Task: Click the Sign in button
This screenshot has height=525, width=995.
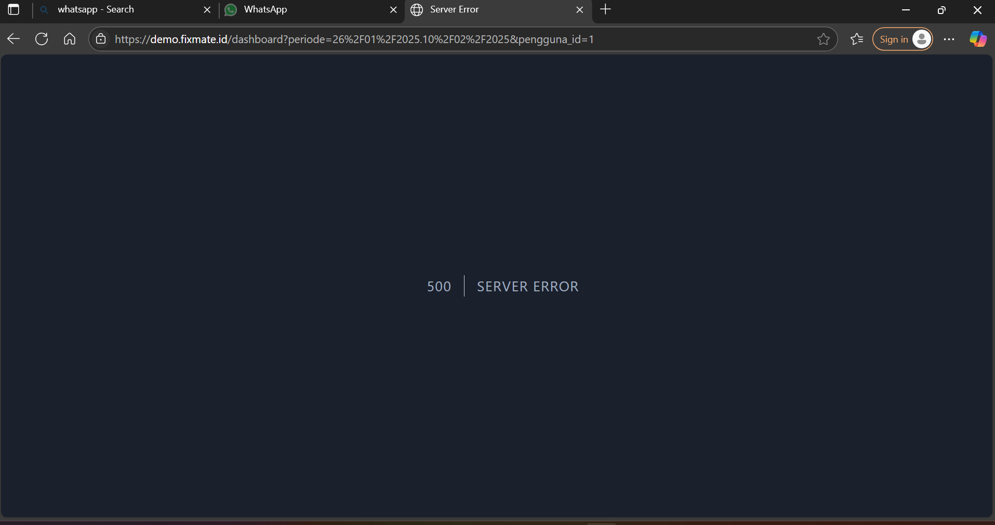Action: pos(894,39)
